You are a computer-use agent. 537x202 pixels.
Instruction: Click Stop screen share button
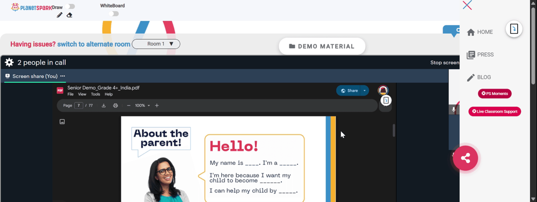[x=445, y=63]
